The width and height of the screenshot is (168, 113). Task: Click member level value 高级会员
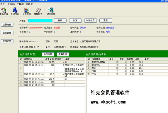pyautogui.click(x=110, y=28)
